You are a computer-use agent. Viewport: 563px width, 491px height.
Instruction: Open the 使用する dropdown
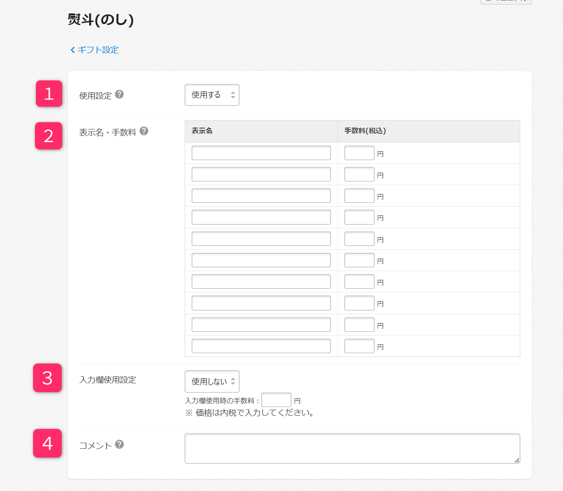click(x=212, y=95)
